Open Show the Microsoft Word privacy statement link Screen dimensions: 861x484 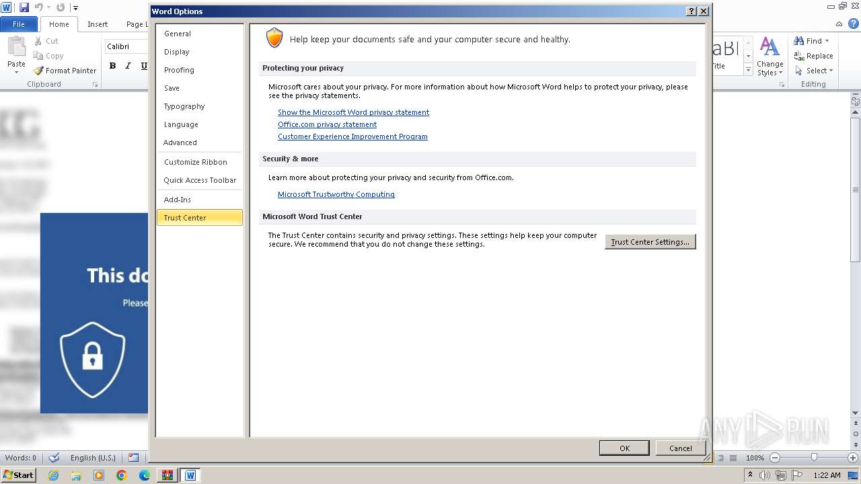353,112
